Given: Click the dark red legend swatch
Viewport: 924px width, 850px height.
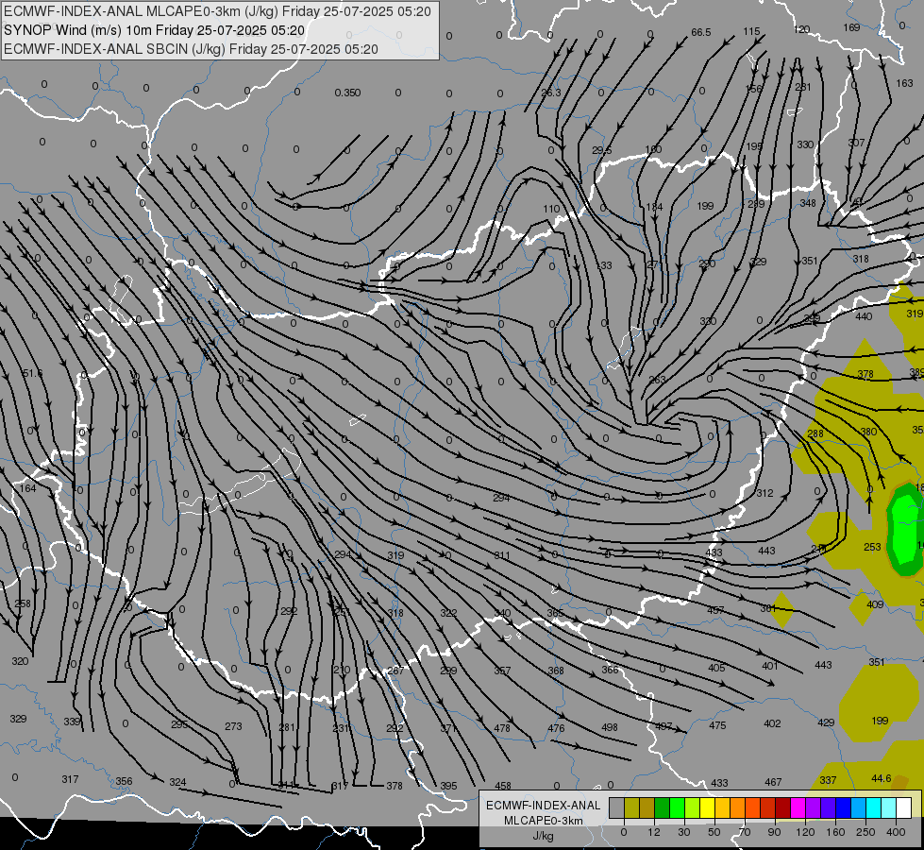Looking at the screenshot, I should coord(783,807).
